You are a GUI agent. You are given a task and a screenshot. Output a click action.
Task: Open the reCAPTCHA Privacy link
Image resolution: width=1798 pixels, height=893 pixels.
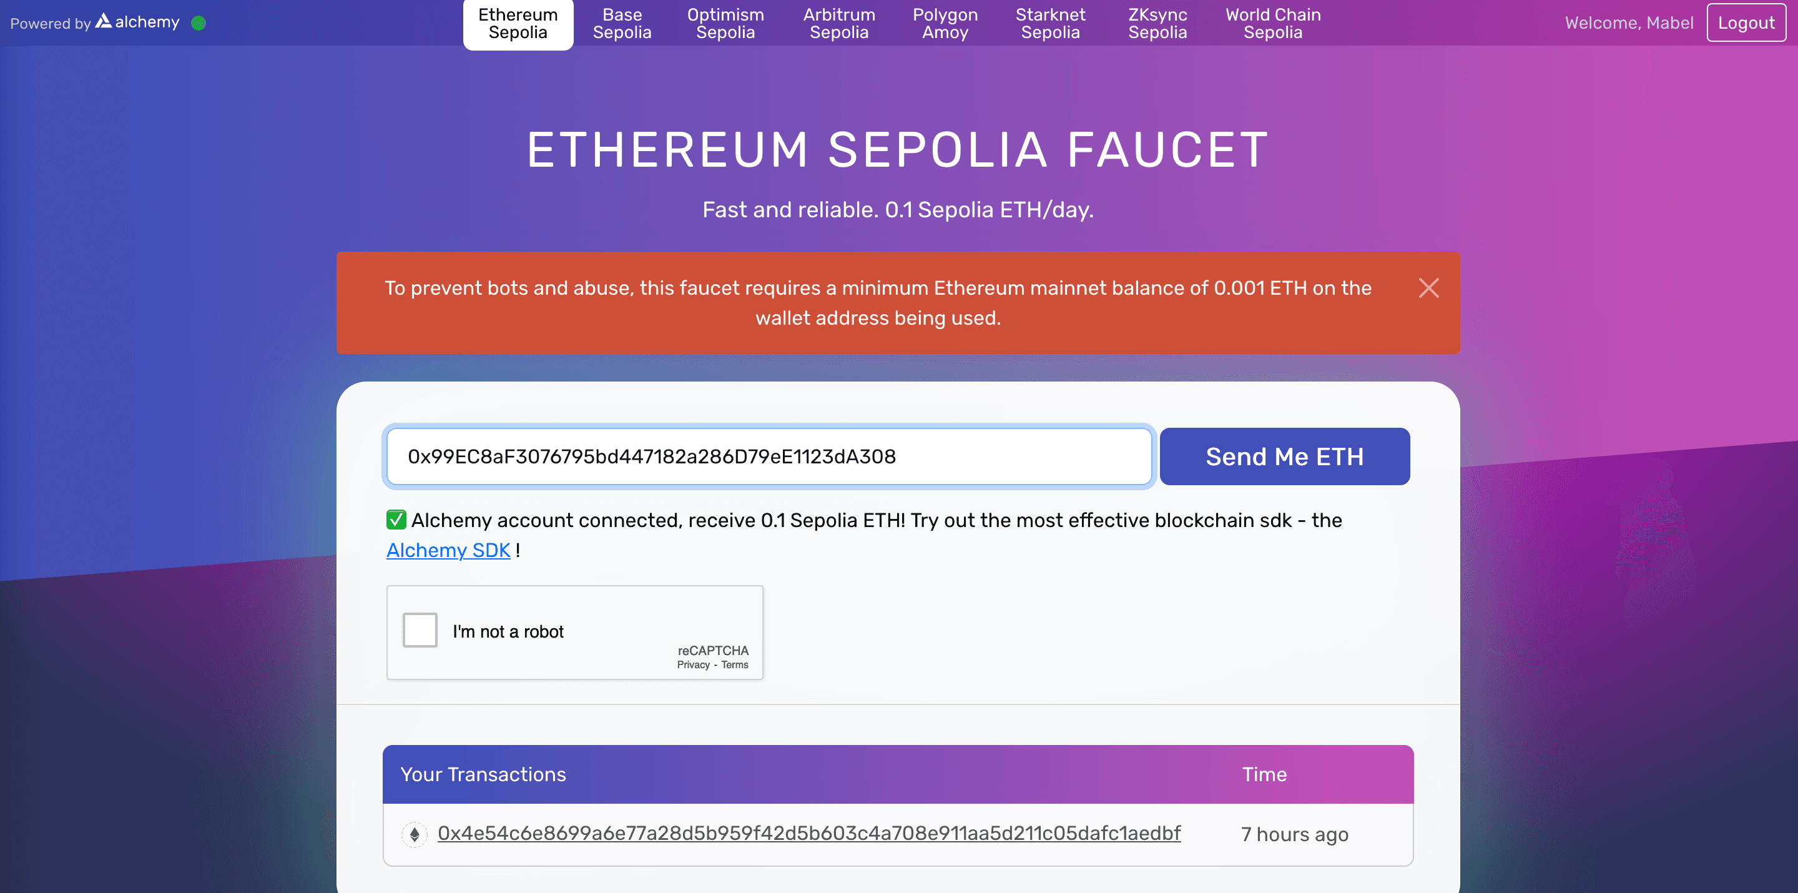(x=692, y=664)
